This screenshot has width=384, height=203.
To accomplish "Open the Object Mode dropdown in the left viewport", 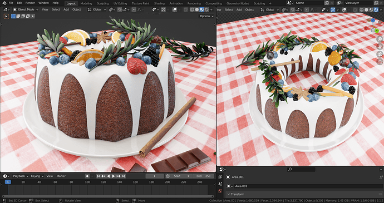I will [26, 9].
